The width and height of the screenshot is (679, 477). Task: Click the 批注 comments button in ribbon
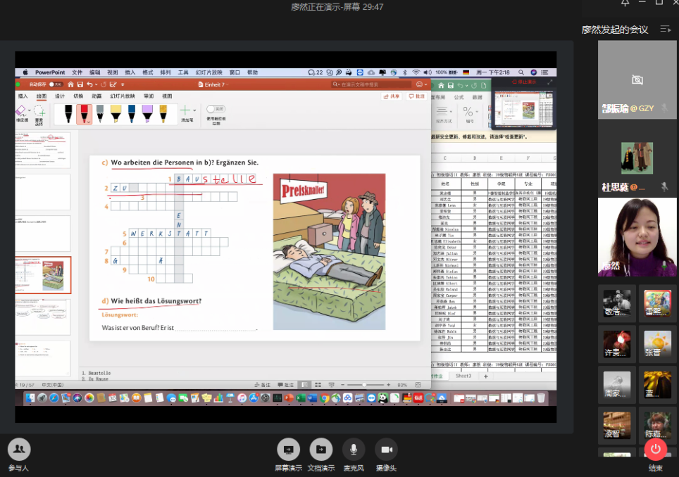[417, 96]
